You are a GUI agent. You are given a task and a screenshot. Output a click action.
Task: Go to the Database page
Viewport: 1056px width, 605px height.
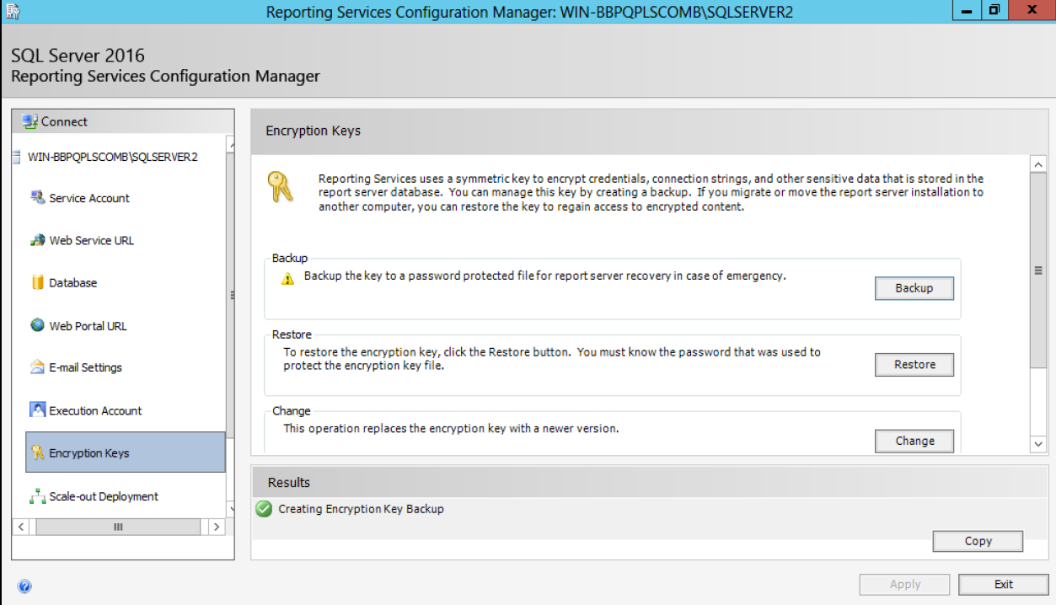pyautogui.click(x=73, y=282)
